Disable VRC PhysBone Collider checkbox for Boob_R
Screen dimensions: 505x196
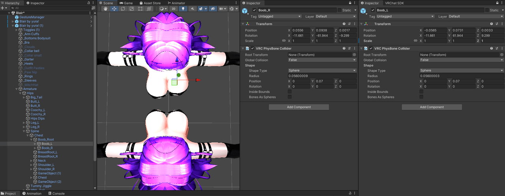click(252, 49)
